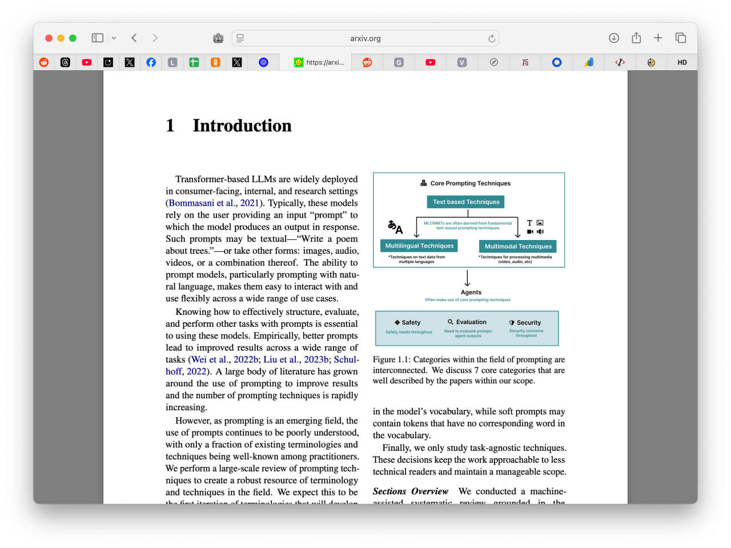Go forward to the next page
731x548 pixels.
[x=155, y=38]
